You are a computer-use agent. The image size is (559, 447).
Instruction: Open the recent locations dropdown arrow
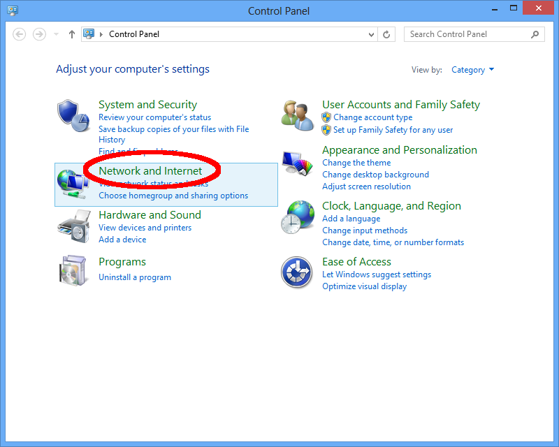pyautogui.click(x=56, y=34)
